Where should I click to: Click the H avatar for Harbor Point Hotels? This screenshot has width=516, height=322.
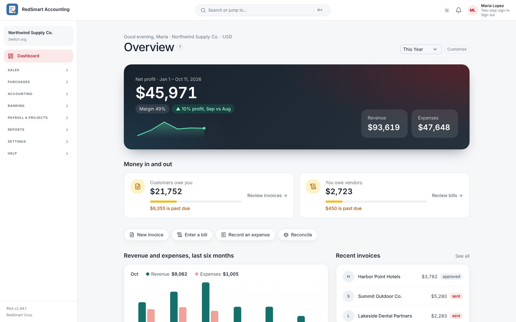coord(348,277)
